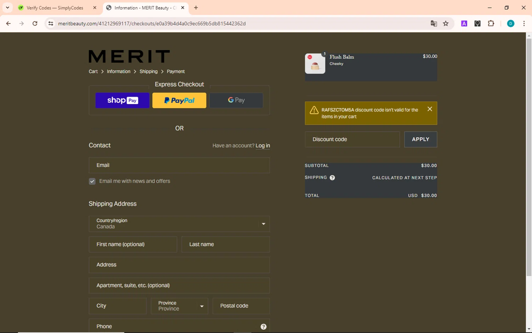Focus the Postal code field
This screenshot has width=532, height=333.
[x=241, y=306]
